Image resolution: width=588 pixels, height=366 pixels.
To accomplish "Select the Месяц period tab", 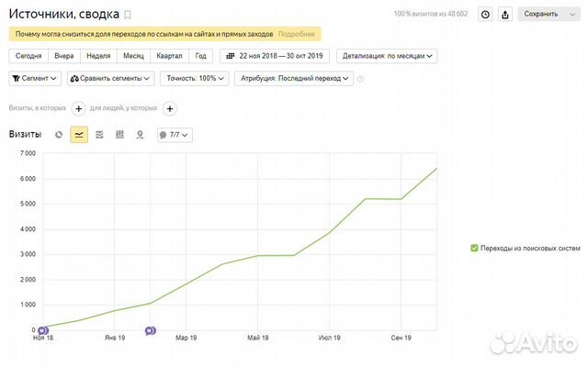I will coord(133,56).
